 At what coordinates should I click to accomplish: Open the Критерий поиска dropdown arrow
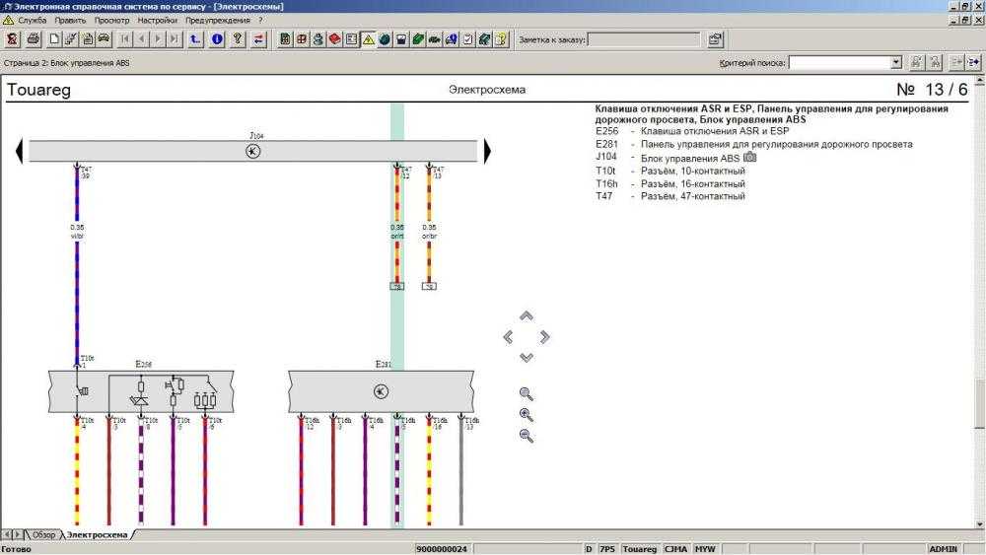tap(896, 62)
